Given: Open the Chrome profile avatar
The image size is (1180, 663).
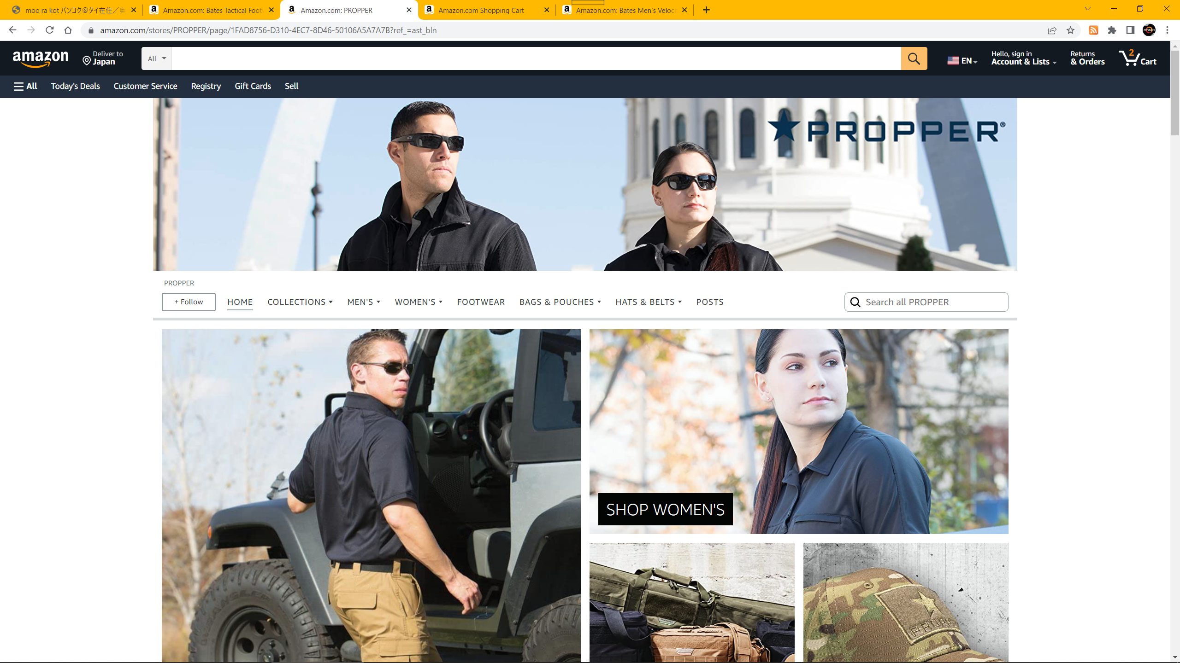Looking at the screenshot, I should pos(1149,30).
